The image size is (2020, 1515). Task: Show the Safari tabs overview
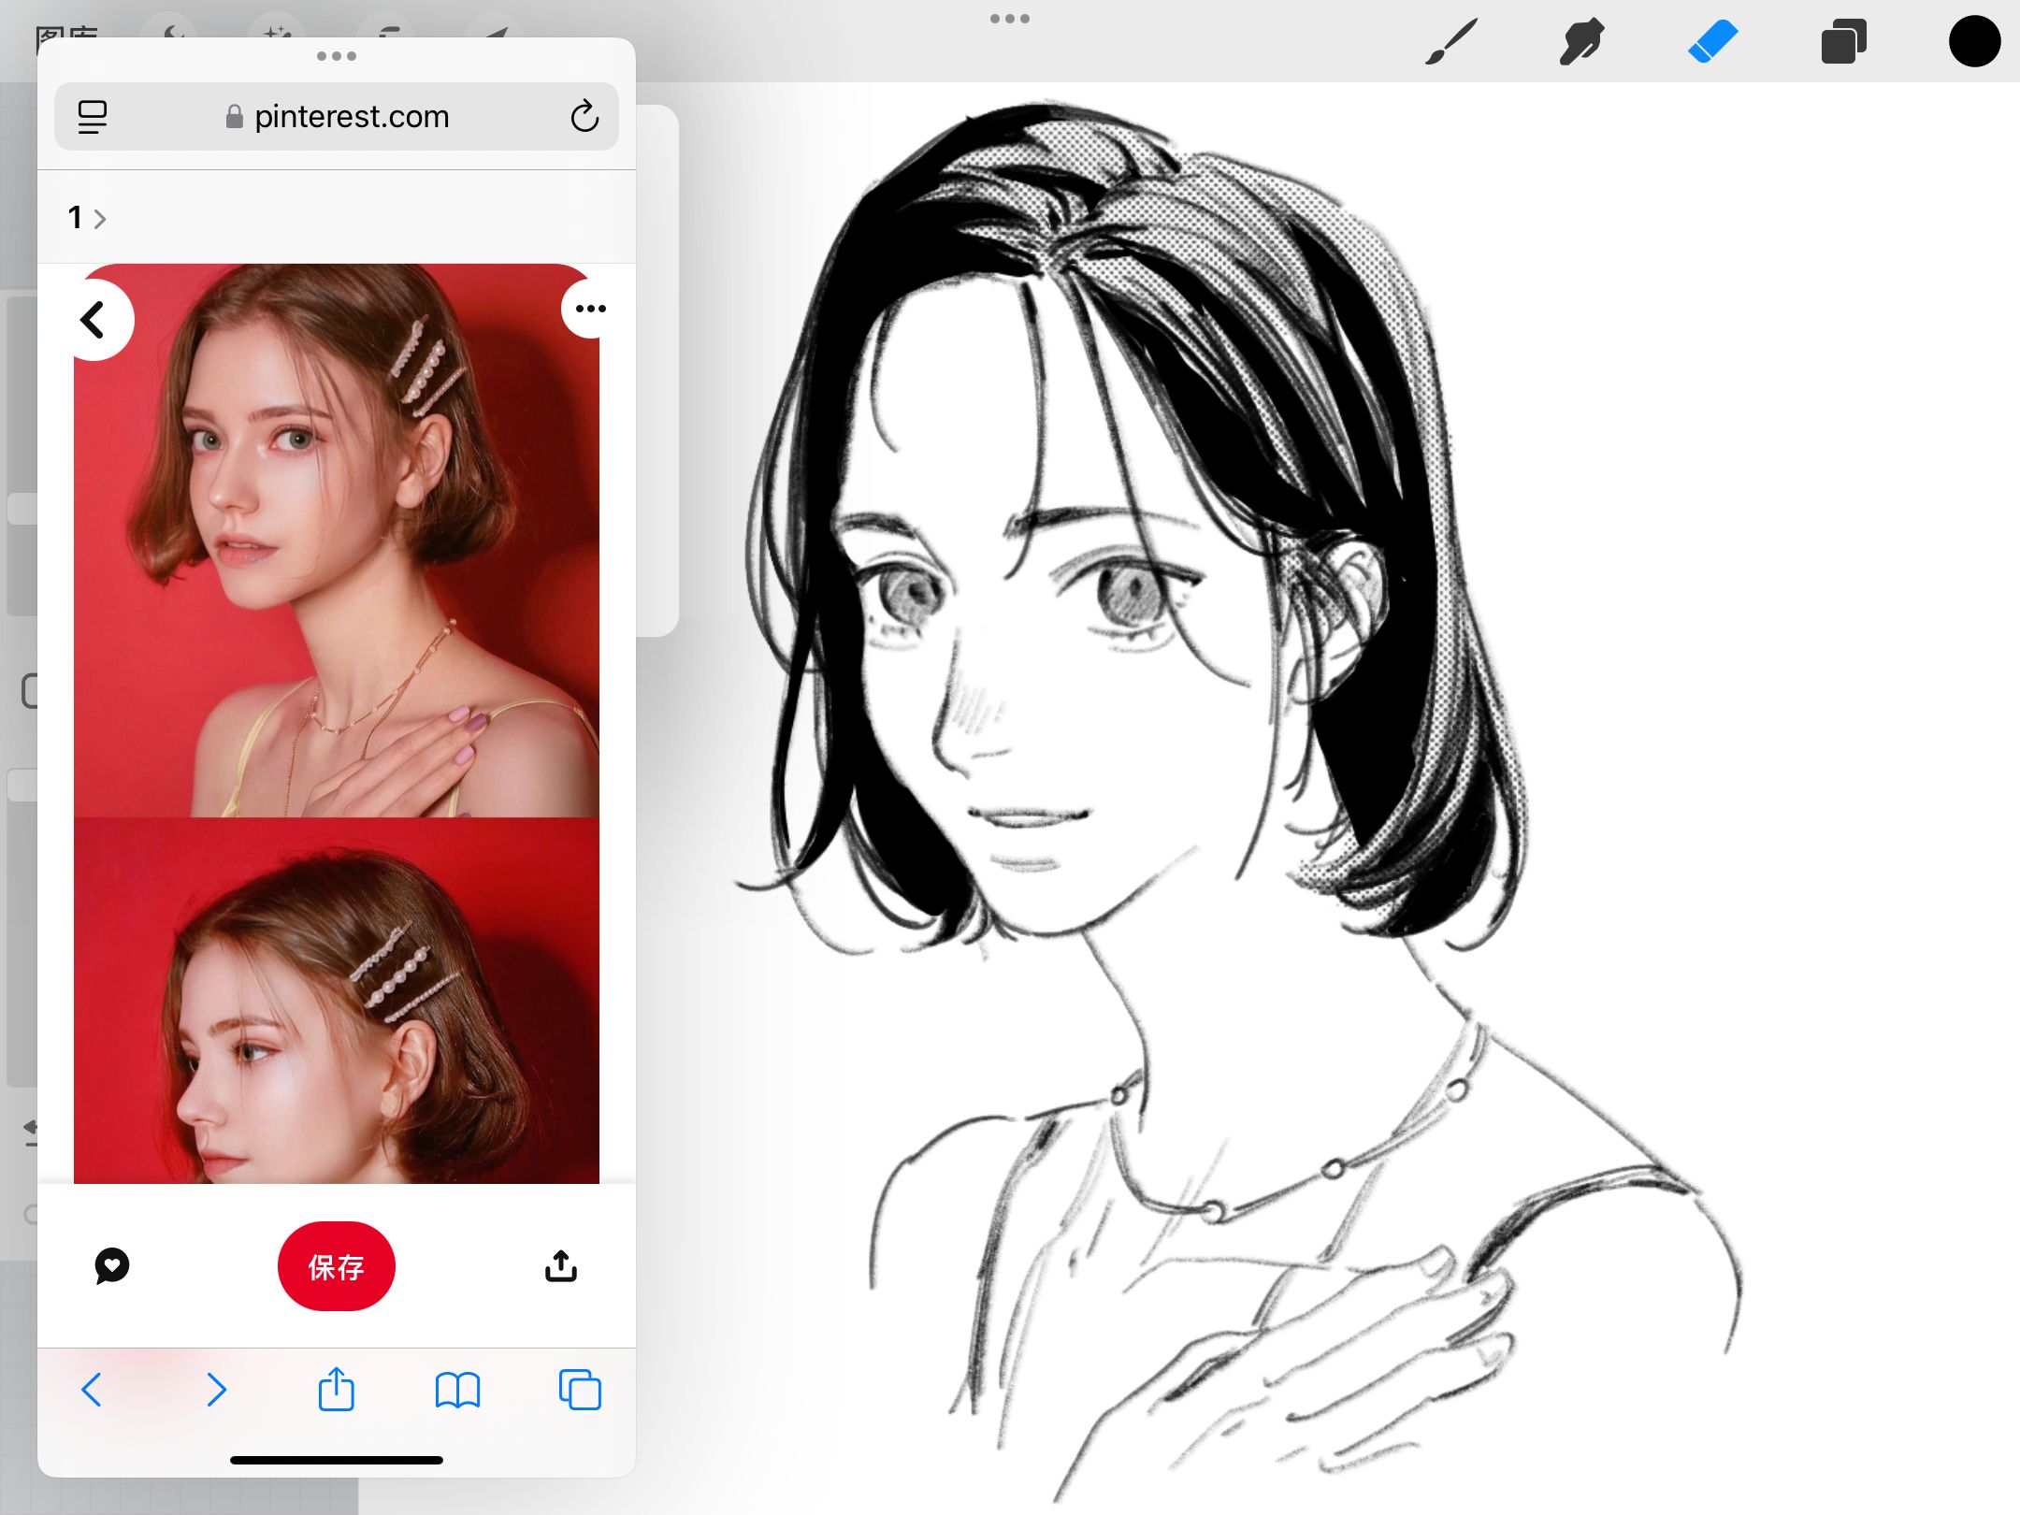[x=580, y=1390]
